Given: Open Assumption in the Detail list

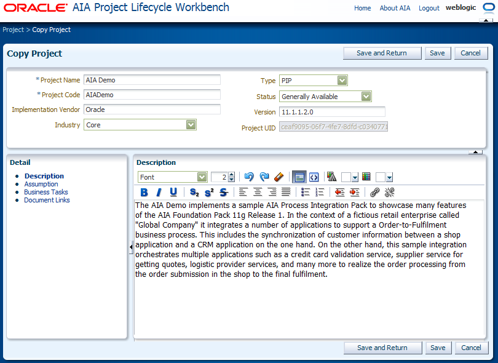Looking at the screenshot, I should (x=41, y=184).
